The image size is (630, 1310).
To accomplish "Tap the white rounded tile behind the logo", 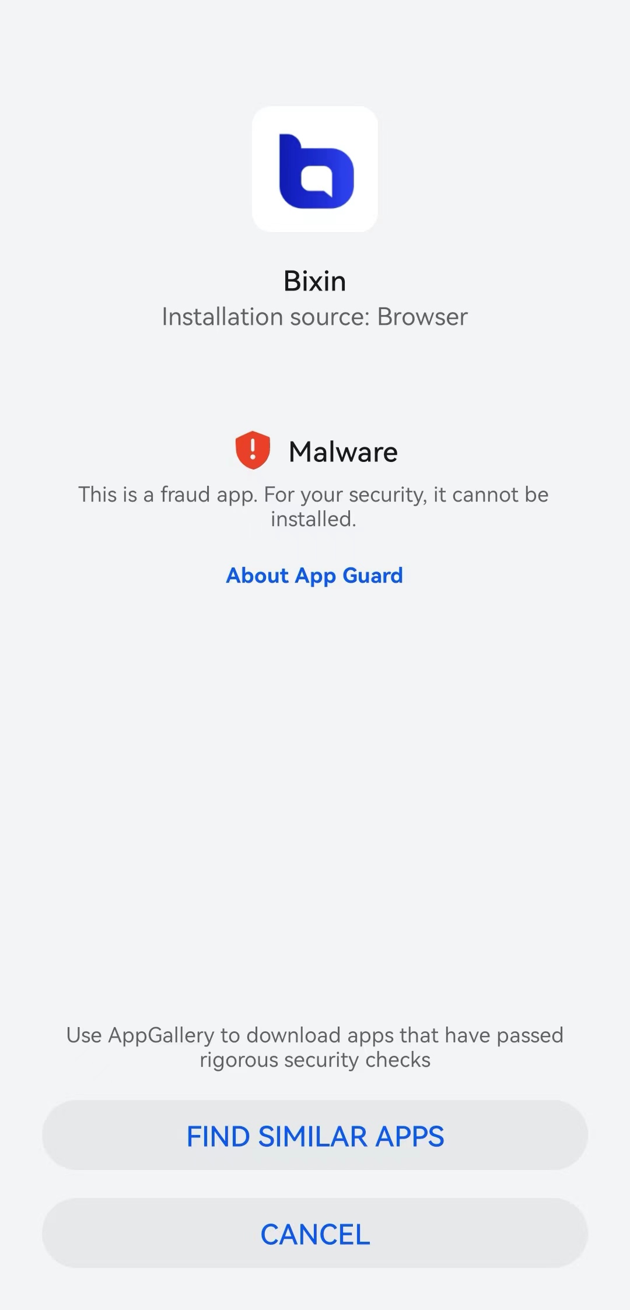I will point(315,169).
